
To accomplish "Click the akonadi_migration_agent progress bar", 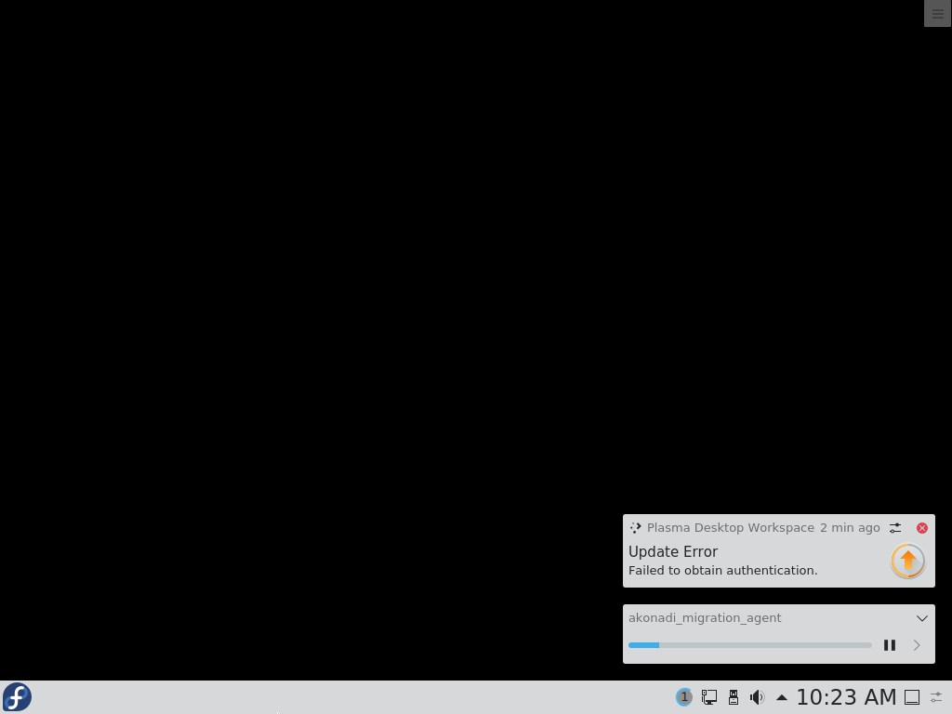I will [750, 645].
